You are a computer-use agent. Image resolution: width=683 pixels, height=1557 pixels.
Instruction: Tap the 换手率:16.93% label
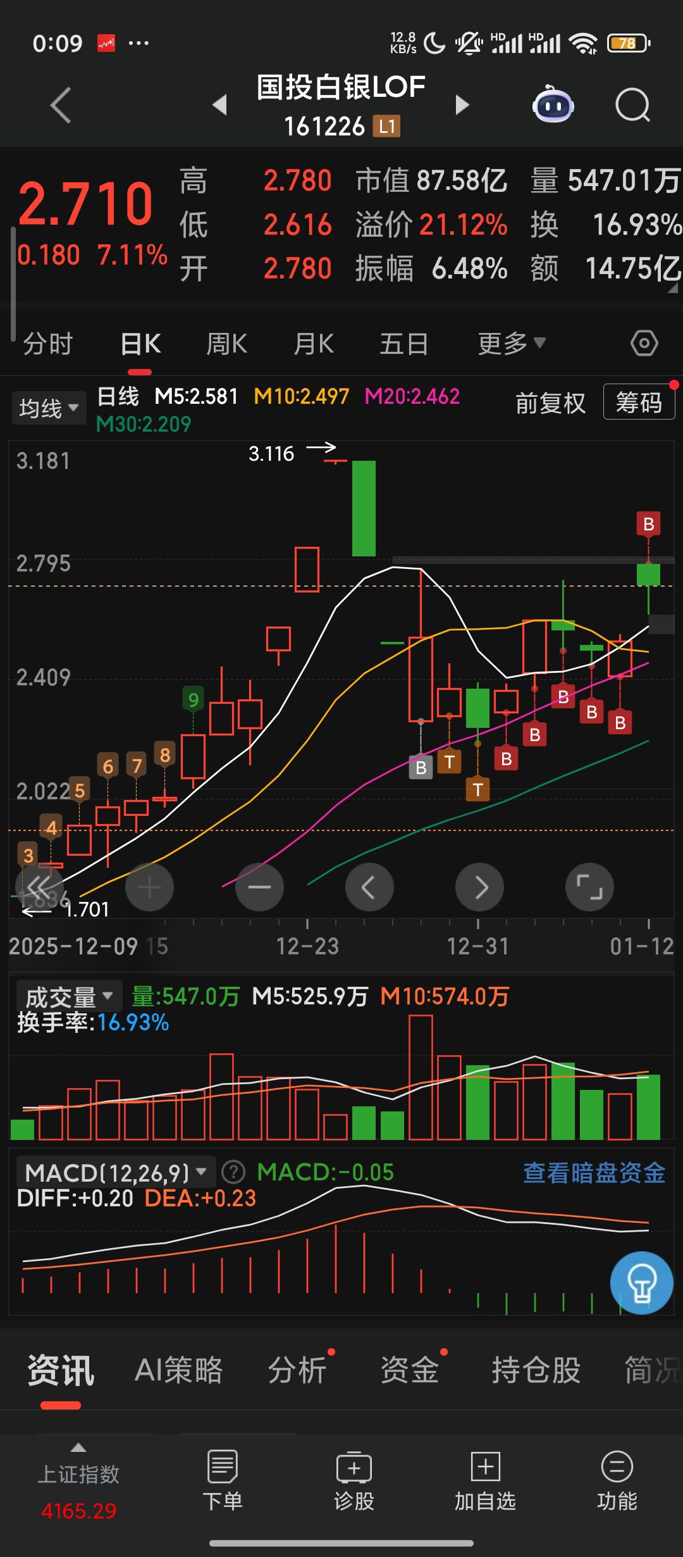coord(93,1022)
